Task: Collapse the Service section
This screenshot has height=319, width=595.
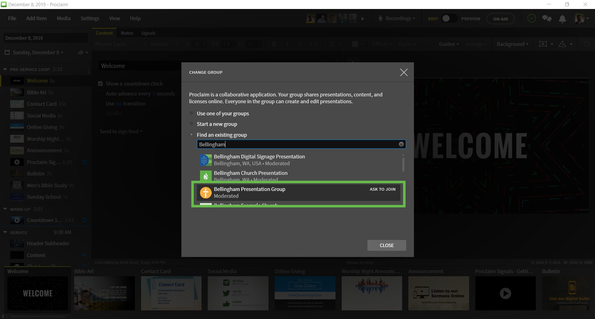Action: tap(5, 232)
